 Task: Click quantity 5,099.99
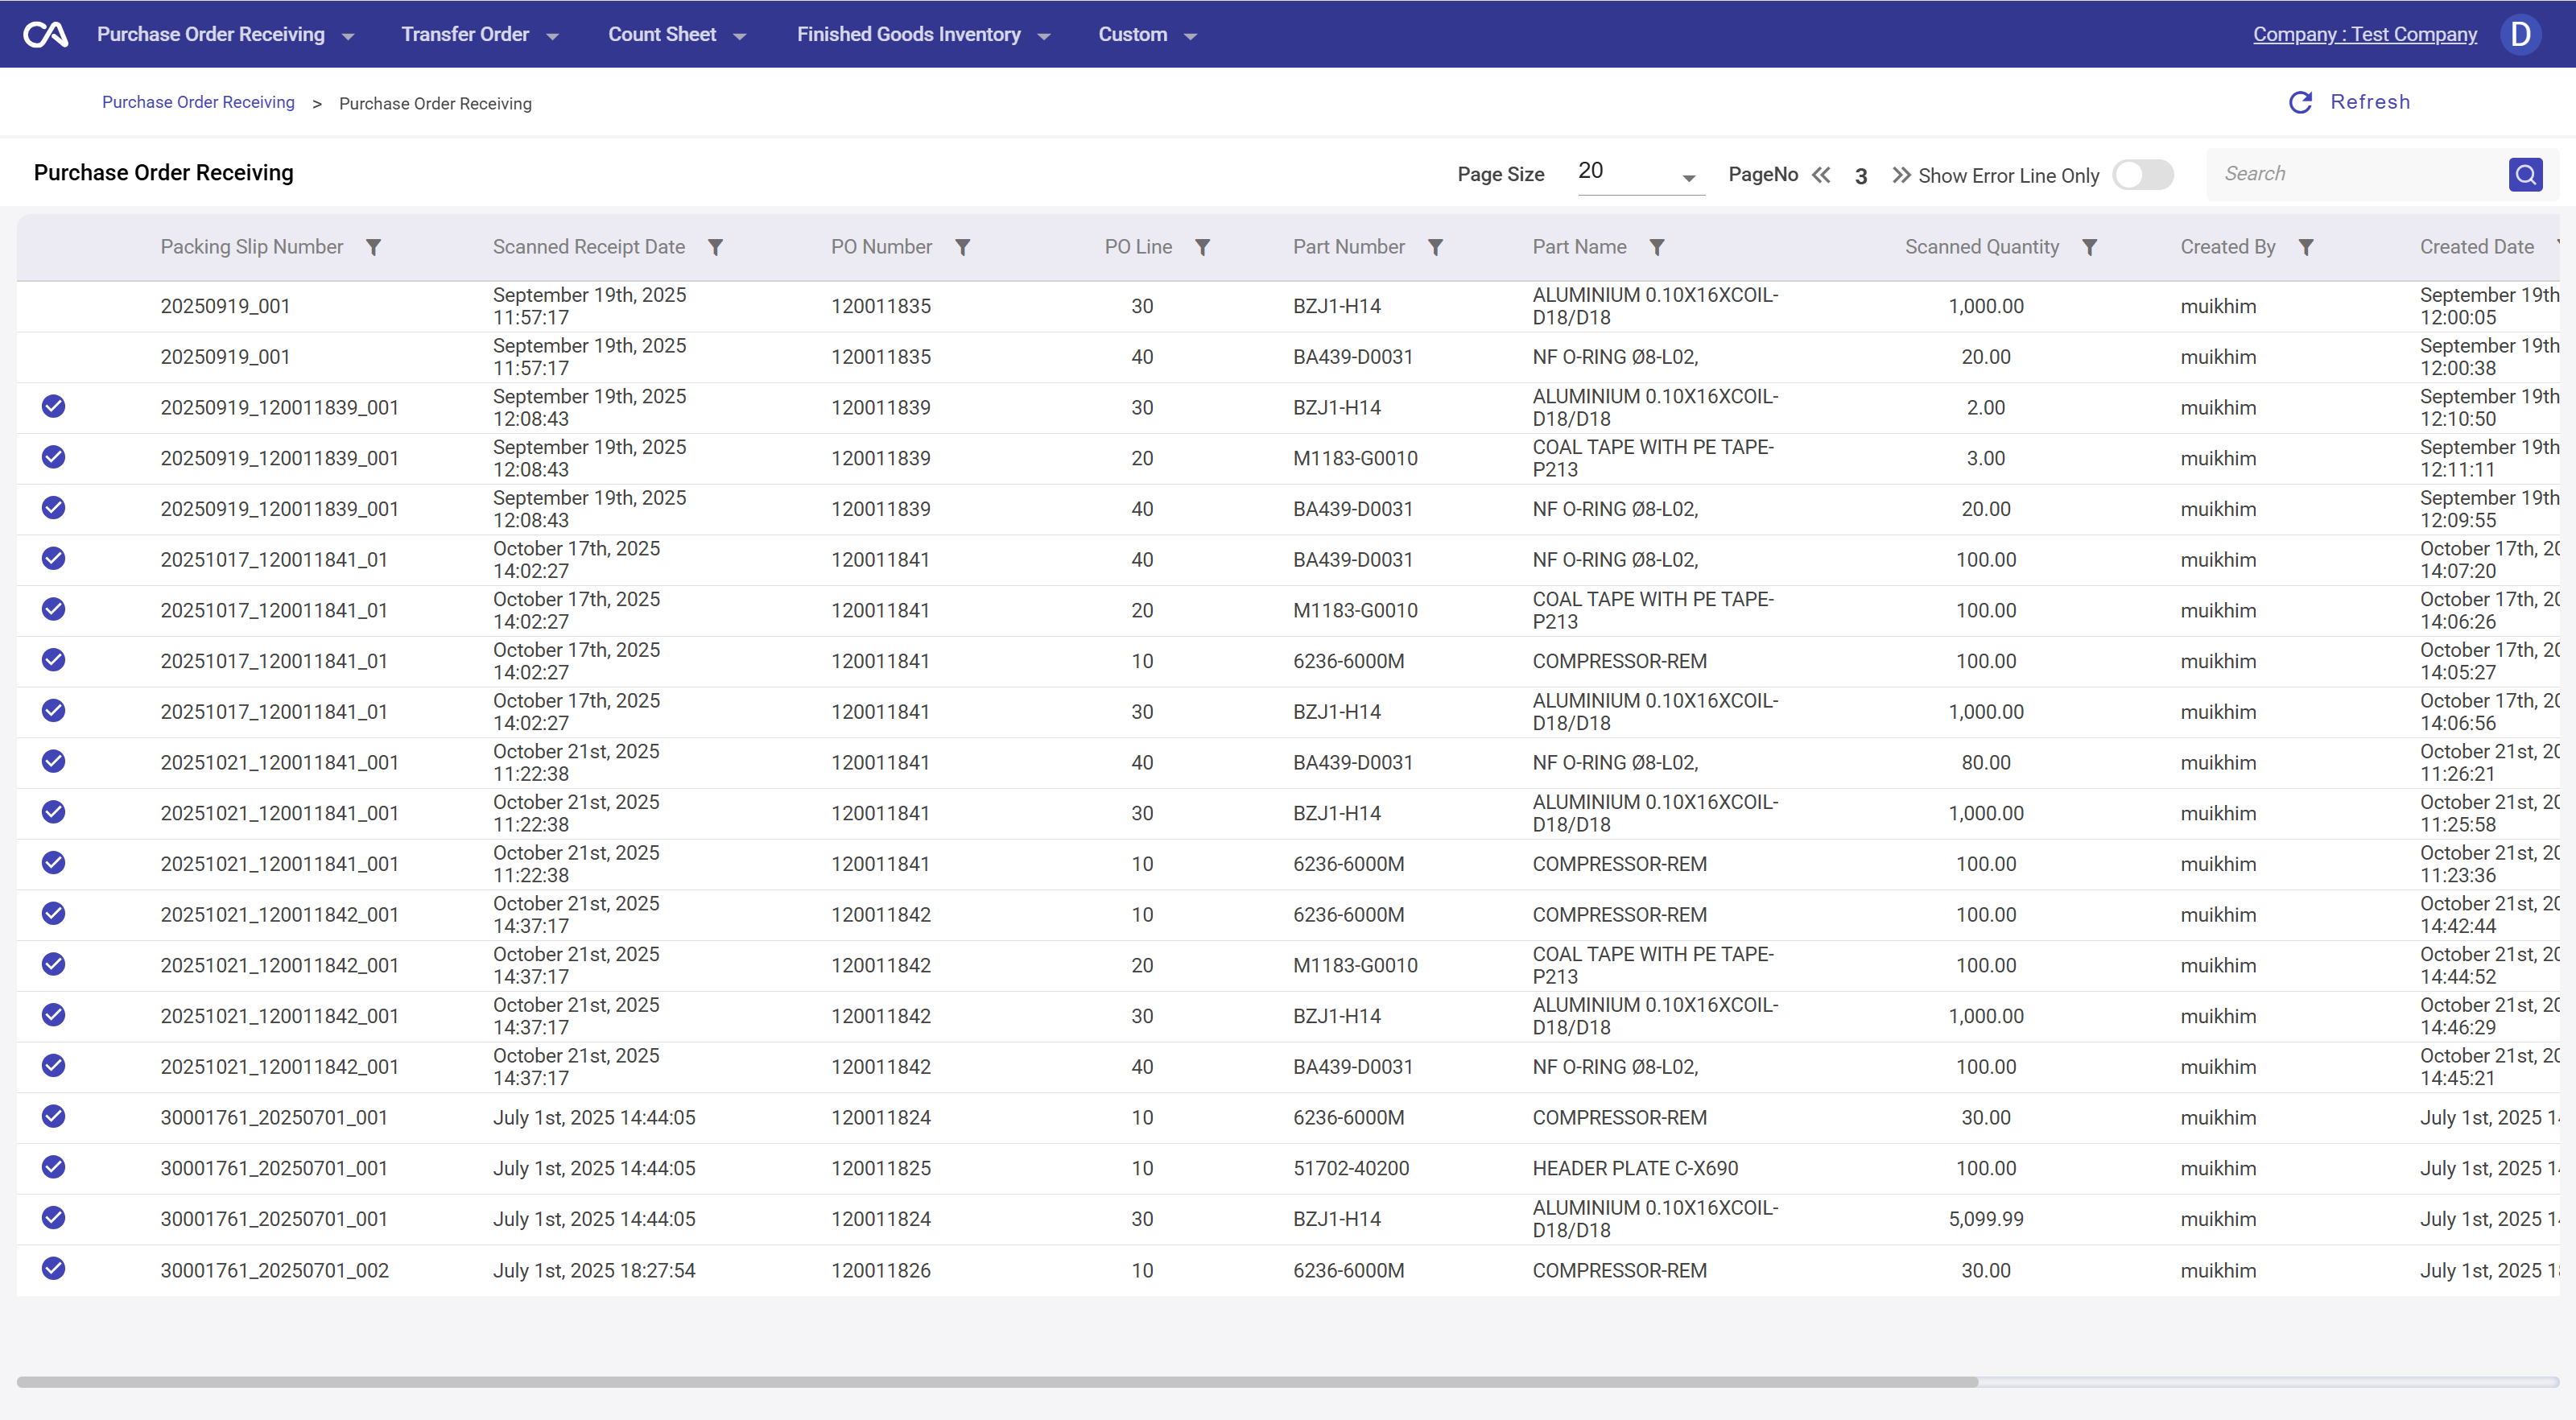(x=1986, y=1219)
